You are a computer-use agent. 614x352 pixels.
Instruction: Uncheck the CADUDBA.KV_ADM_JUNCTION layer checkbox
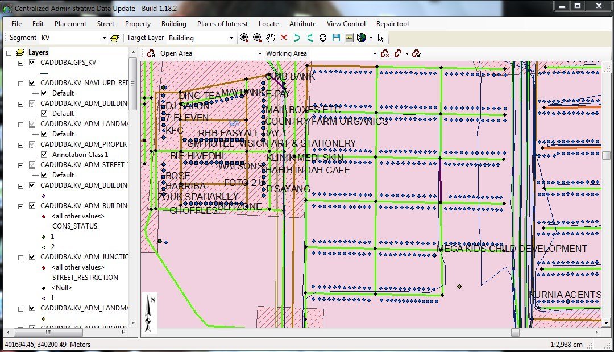point(32,257)
